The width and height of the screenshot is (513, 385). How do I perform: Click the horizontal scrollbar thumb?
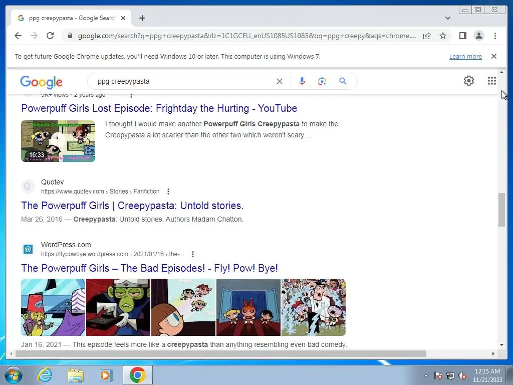[x=221, y=353]
